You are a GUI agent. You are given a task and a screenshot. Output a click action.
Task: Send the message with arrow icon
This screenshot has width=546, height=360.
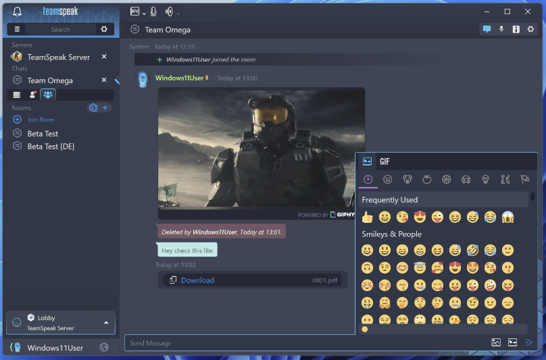tap(529, 342)
